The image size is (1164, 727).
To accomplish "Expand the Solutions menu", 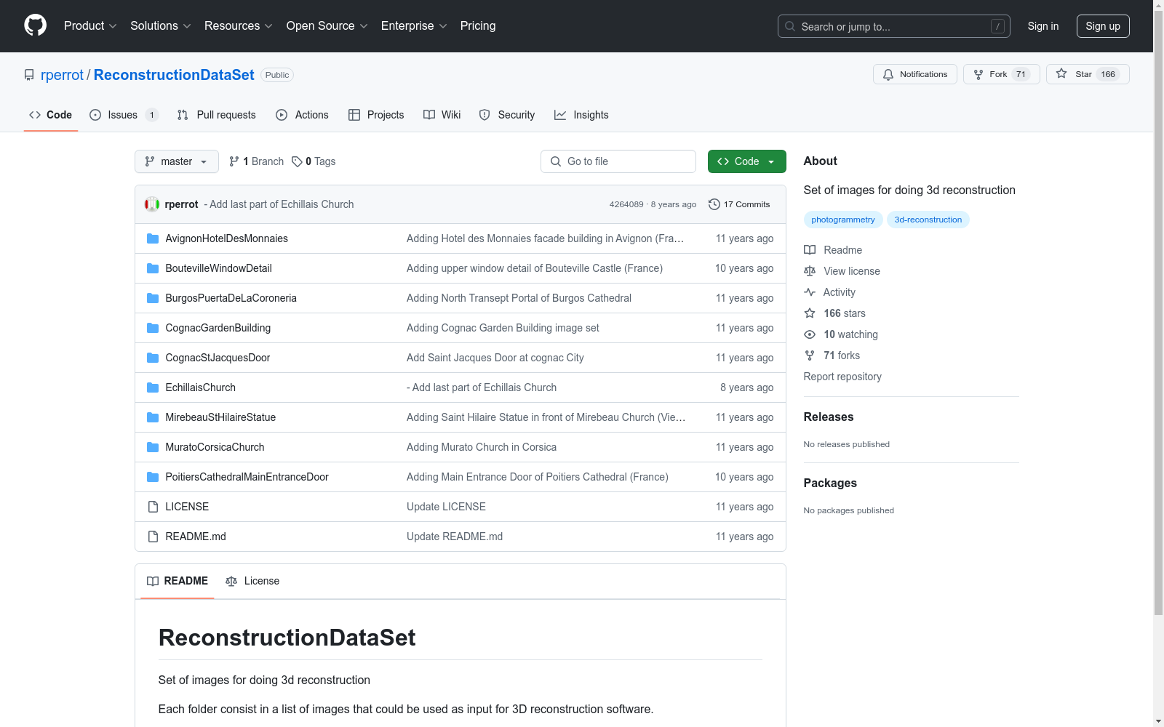I will point(161,26).
